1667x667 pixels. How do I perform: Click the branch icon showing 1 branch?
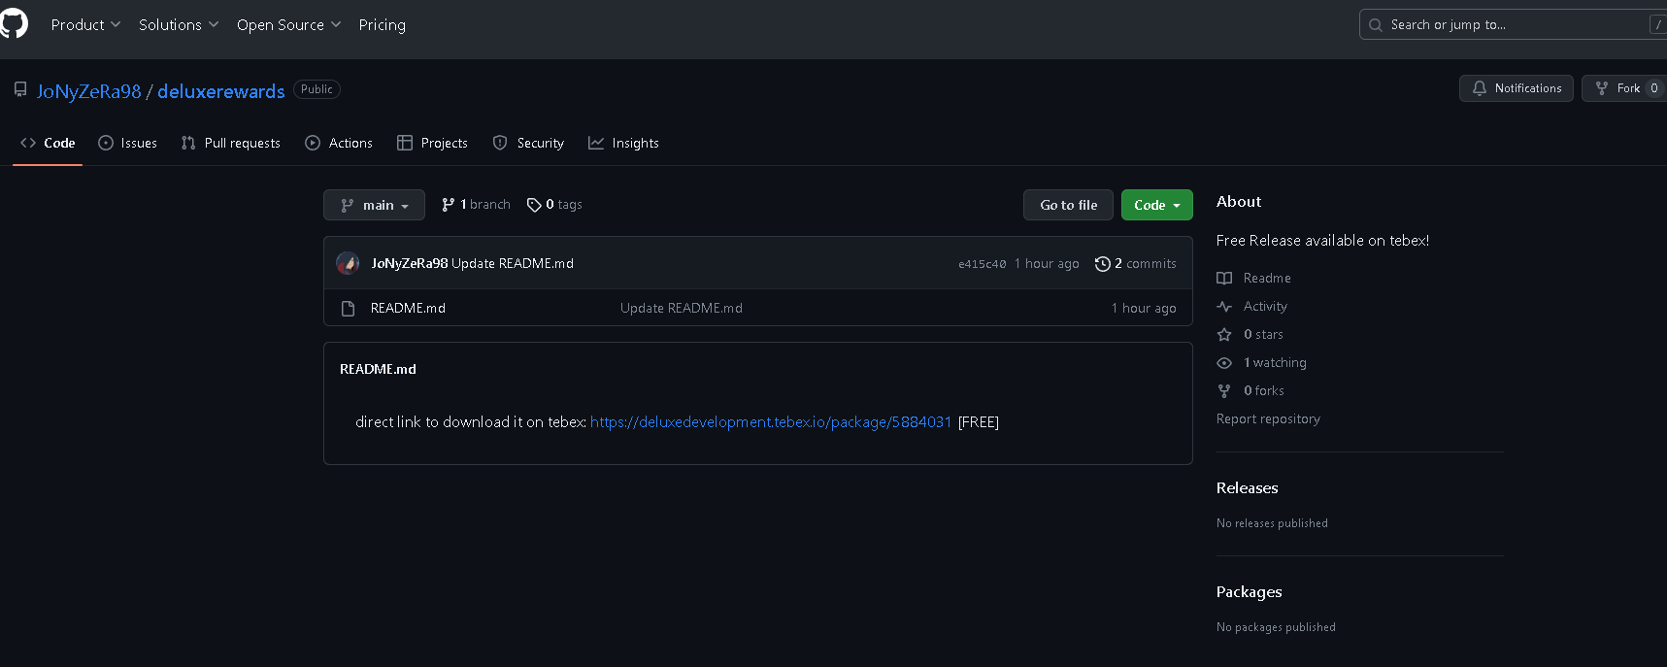(448, 205)
